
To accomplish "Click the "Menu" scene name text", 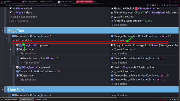I will (148, 21).
